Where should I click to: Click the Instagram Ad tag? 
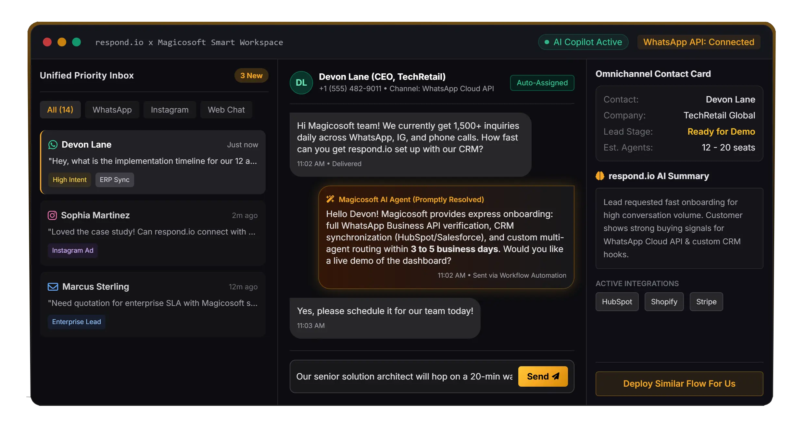(72, 250)
